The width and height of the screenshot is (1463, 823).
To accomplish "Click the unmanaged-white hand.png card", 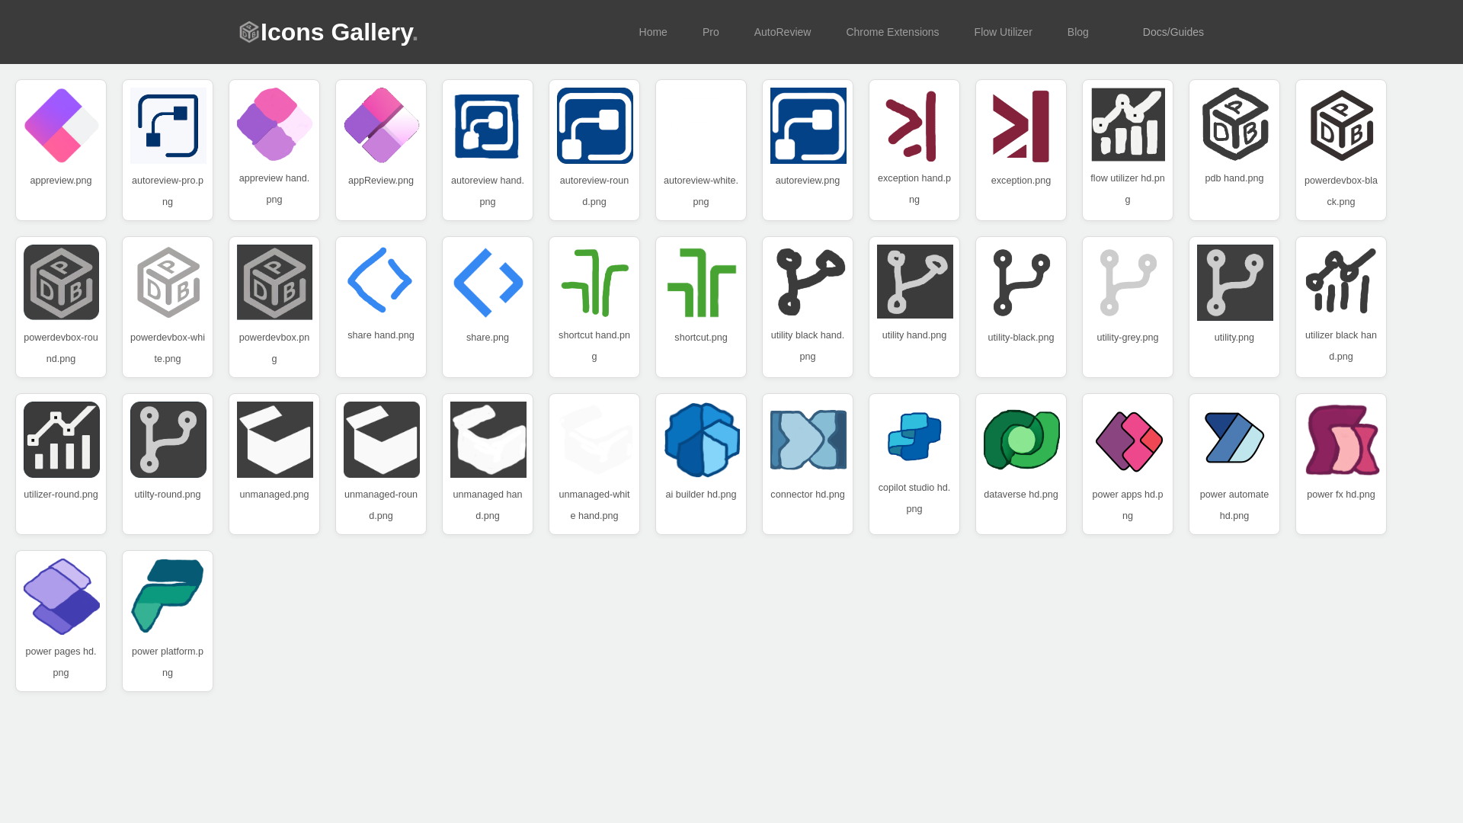I will (594, 464).
